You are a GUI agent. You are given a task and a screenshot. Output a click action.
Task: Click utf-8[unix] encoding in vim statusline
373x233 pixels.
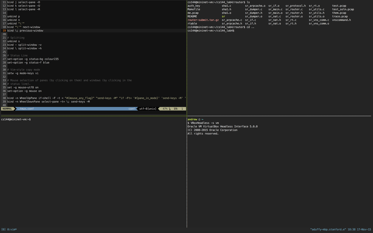pos(148,109)
